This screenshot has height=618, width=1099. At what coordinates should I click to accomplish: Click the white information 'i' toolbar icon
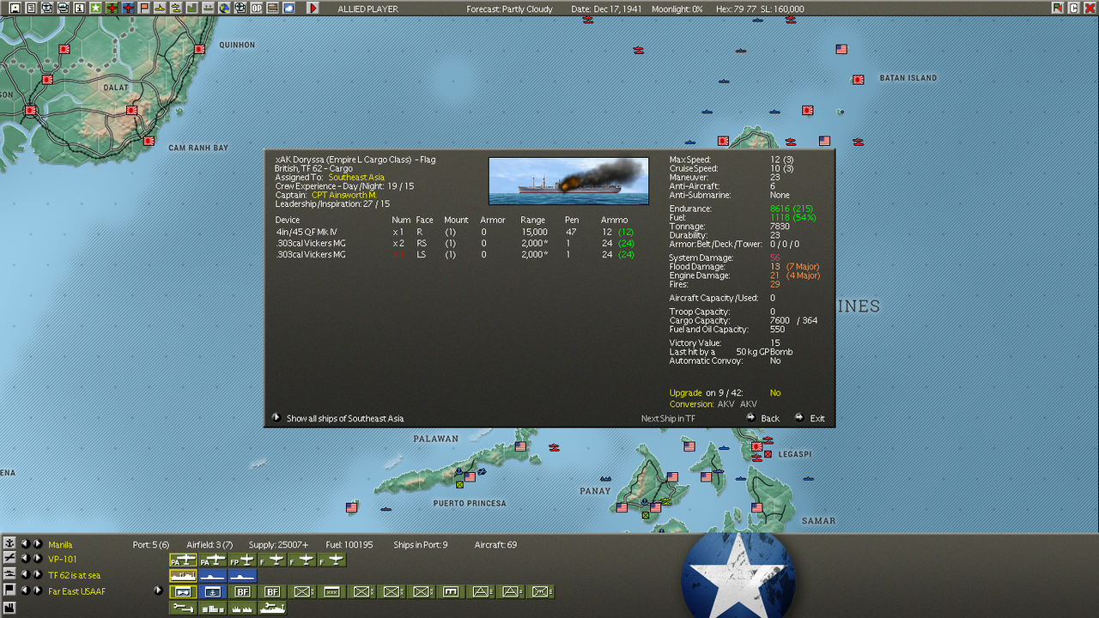tap(79, 8)
